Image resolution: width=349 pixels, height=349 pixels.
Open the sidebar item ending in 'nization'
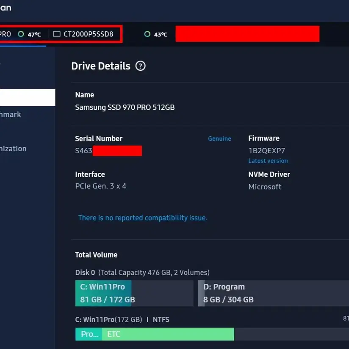pos(14,149)
